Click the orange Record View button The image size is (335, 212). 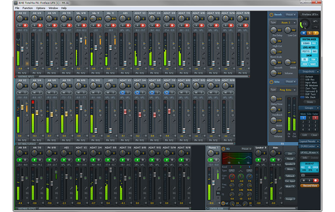310,186
